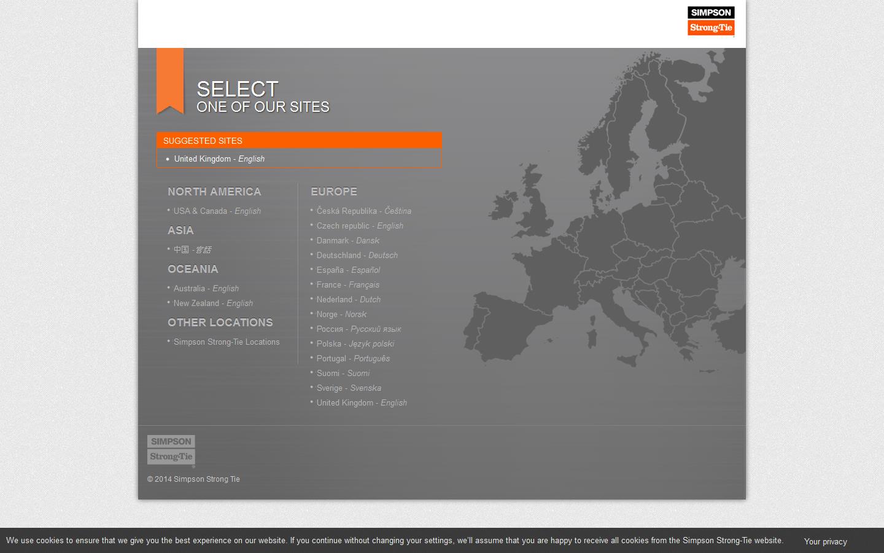
Task: Choose the Polska - Język polski site
Action: (x=355, y=344)
